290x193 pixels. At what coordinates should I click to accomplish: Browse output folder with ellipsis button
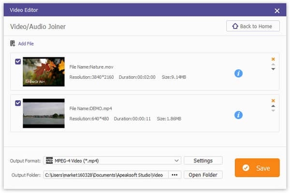coord(174,175)
